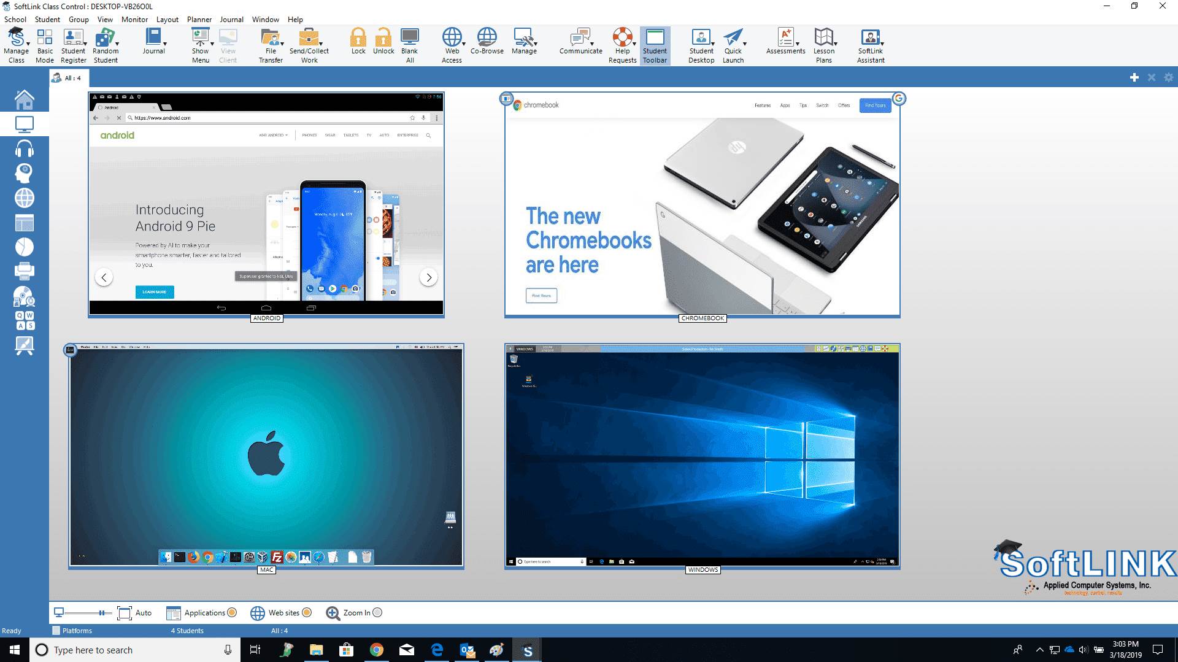Open the Q&A head icon in sidebar
The width and height of the screenshot is (1178, 662).
click(x=25, y=174)
